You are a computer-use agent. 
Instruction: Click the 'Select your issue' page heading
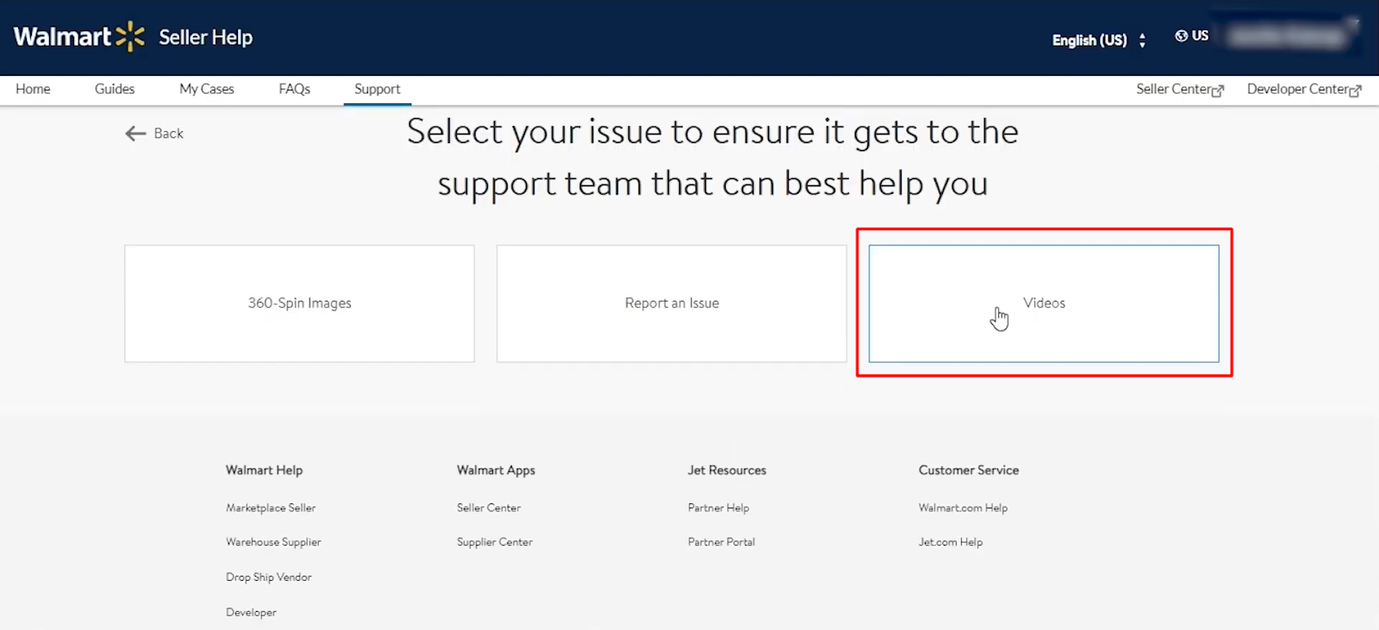tap(713, 158)
